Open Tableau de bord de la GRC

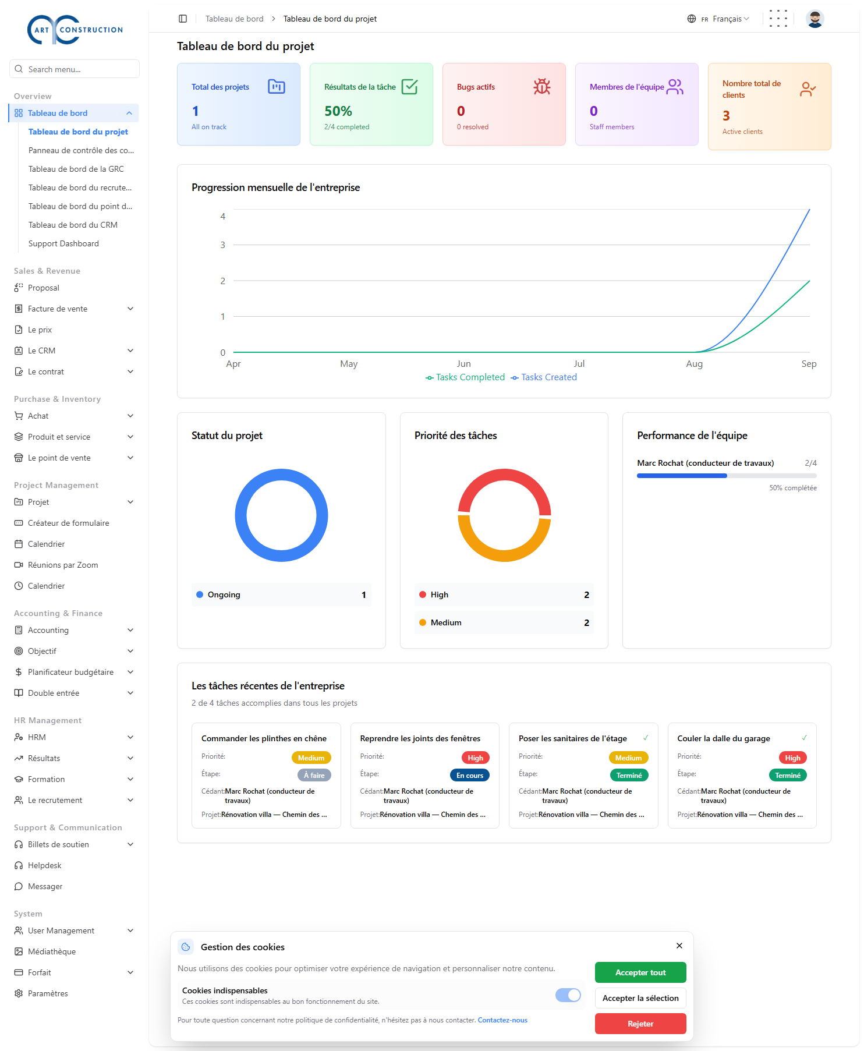click(76, 169)
